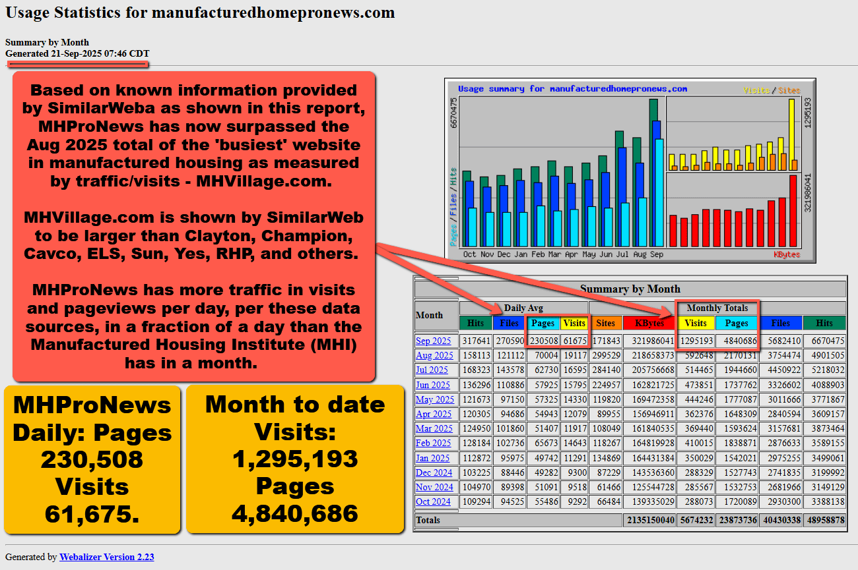Click the blue Daily Avg Files header
The width and height of the screenshot is (858, 570).
point(509,323)
